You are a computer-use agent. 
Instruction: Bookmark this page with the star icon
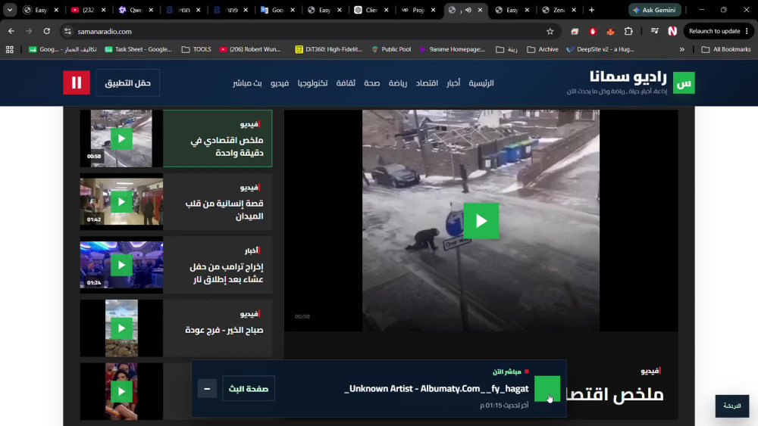550,31
